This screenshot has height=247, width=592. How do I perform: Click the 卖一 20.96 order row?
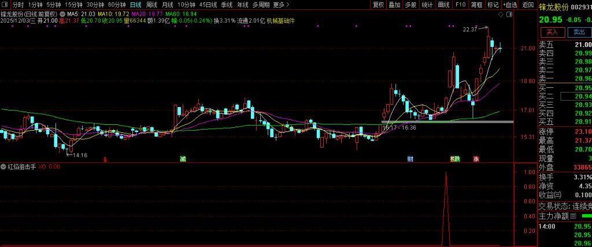coord(565,78)
